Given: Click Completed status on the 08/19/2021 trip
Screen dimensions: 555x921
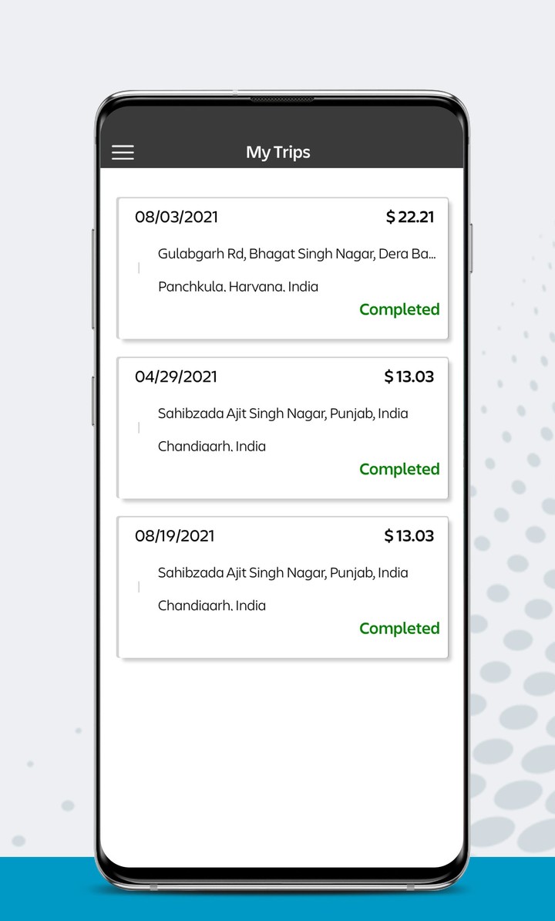Looking at the screenshot, I should click(399, 629).
